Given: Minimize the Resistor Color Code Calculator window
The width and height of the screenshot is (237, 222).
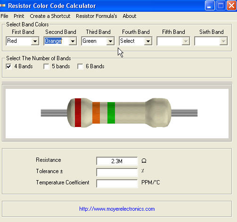Looking at the screenshot, I should click(x=210, y=6).
